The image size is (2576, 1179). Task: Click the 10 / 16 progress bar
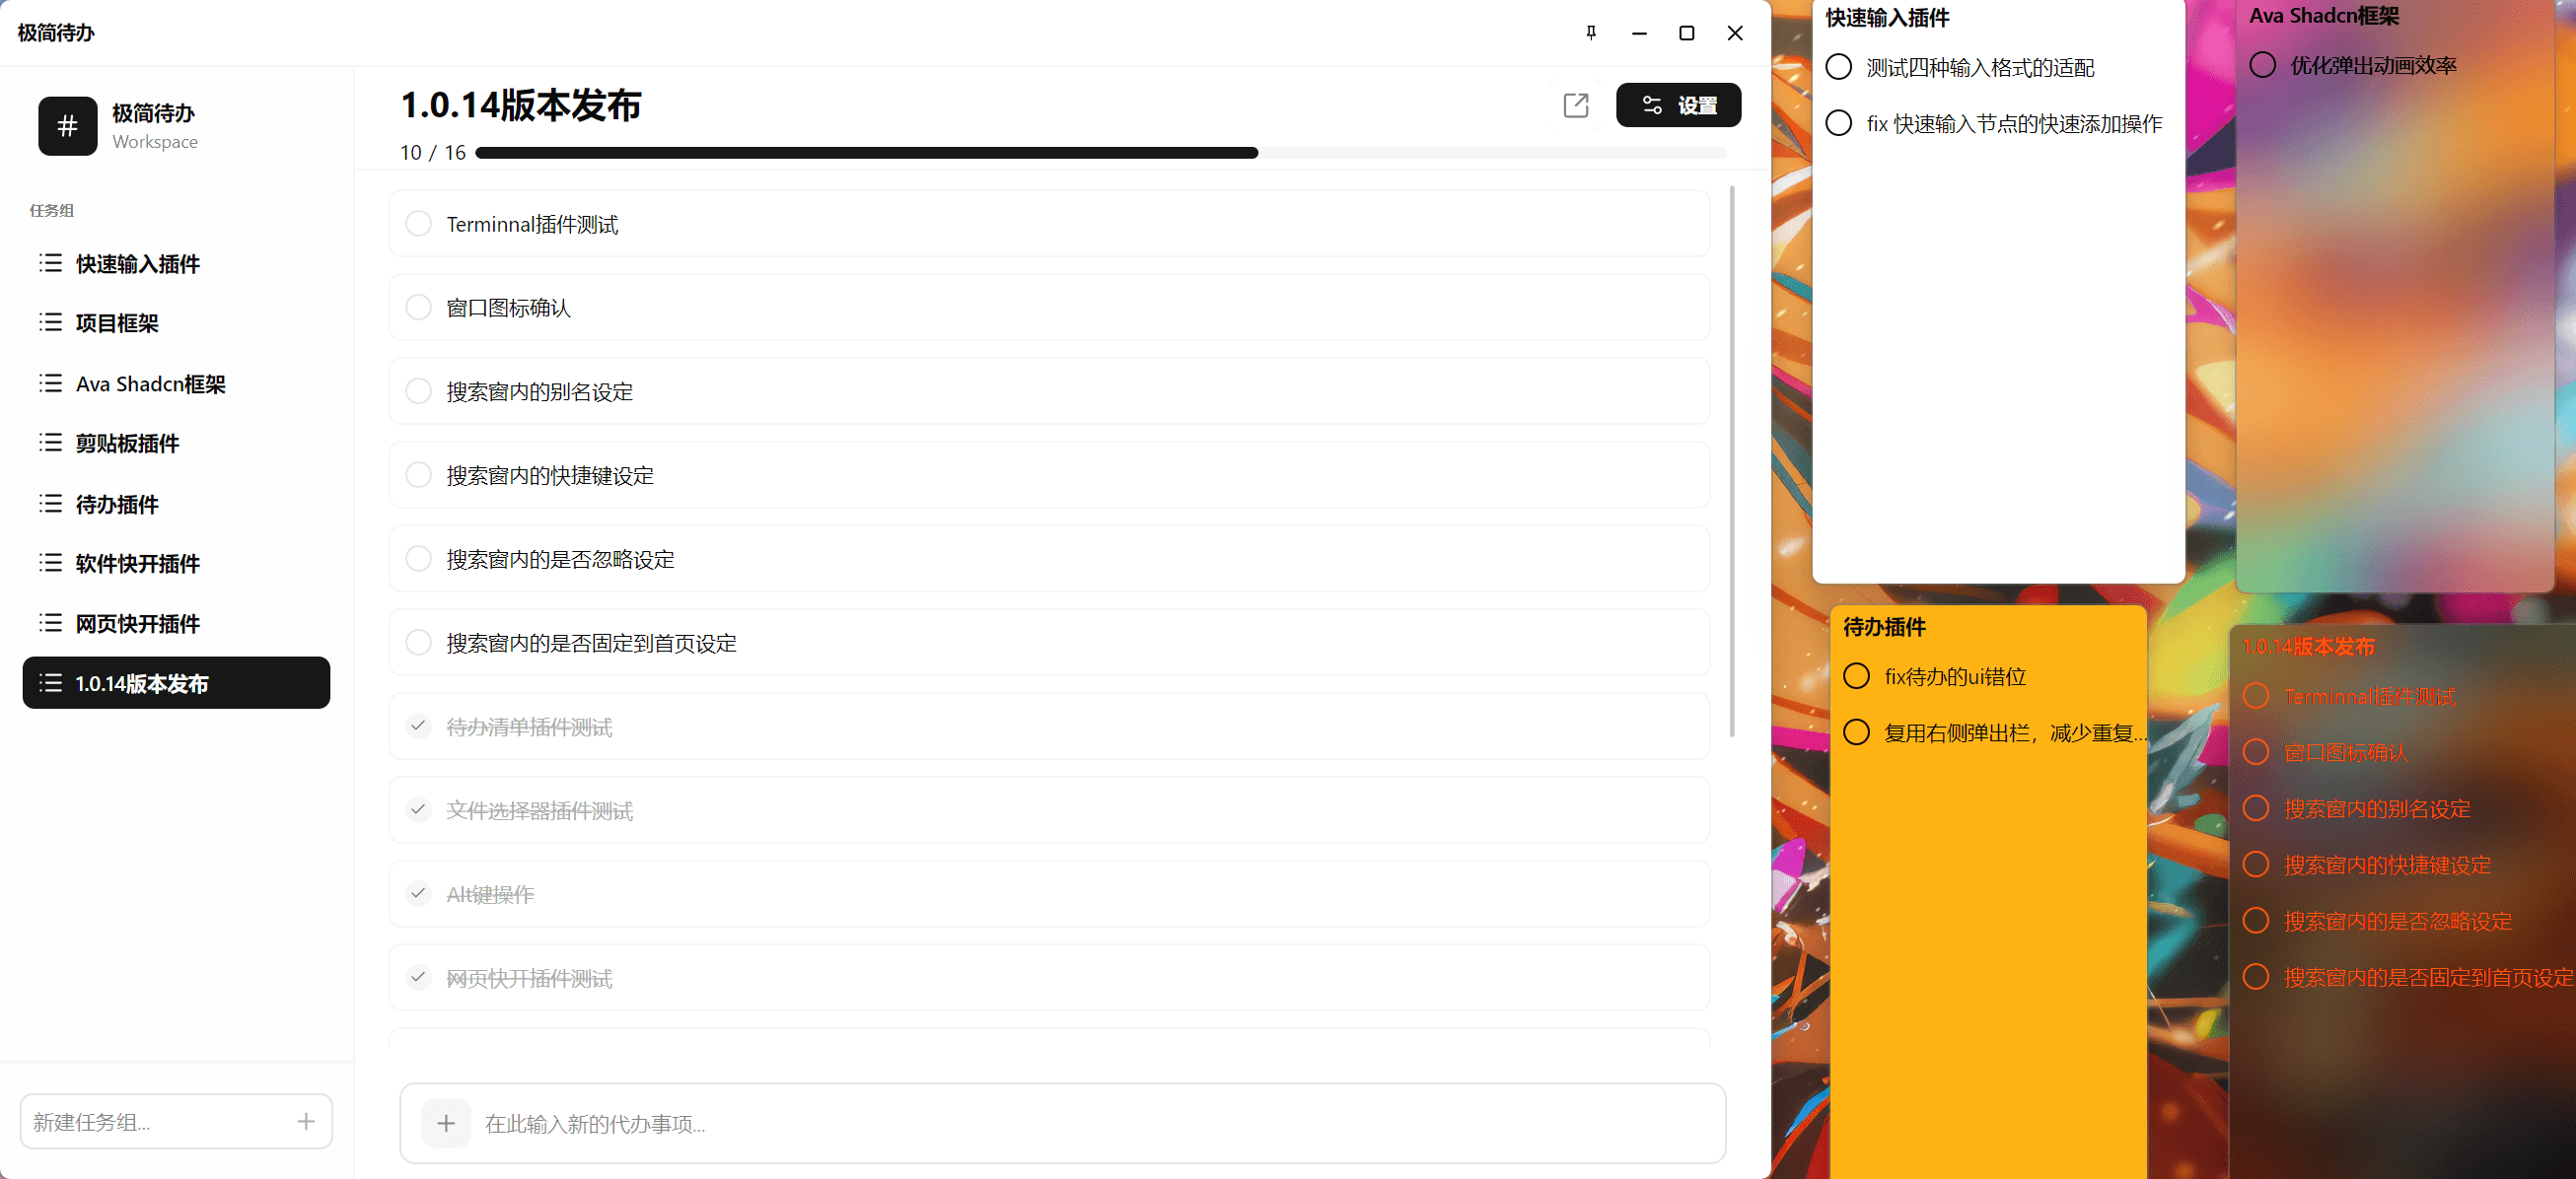(x=1100, y=153)
